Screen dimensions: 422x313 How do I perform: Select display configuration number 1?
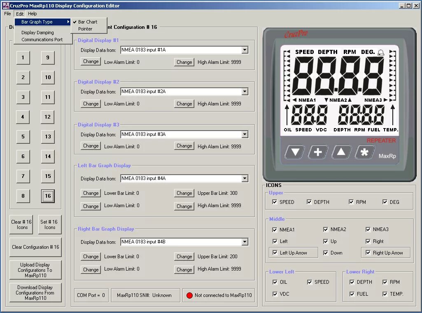23,57
